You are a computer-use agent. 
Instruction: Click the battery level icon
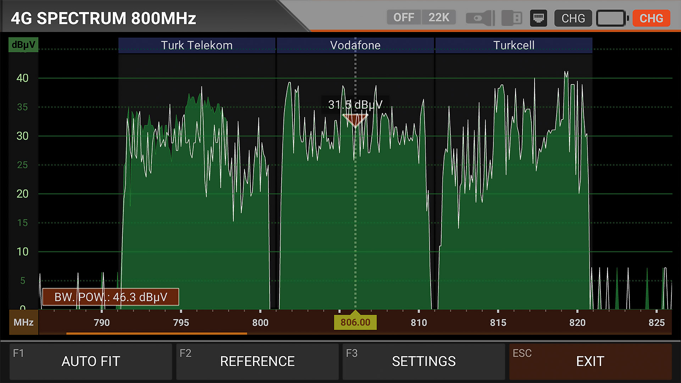tap(612, 18)
